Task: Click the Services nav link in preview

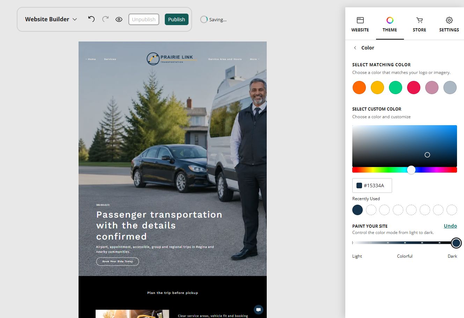Action: [x=110, y=59]
